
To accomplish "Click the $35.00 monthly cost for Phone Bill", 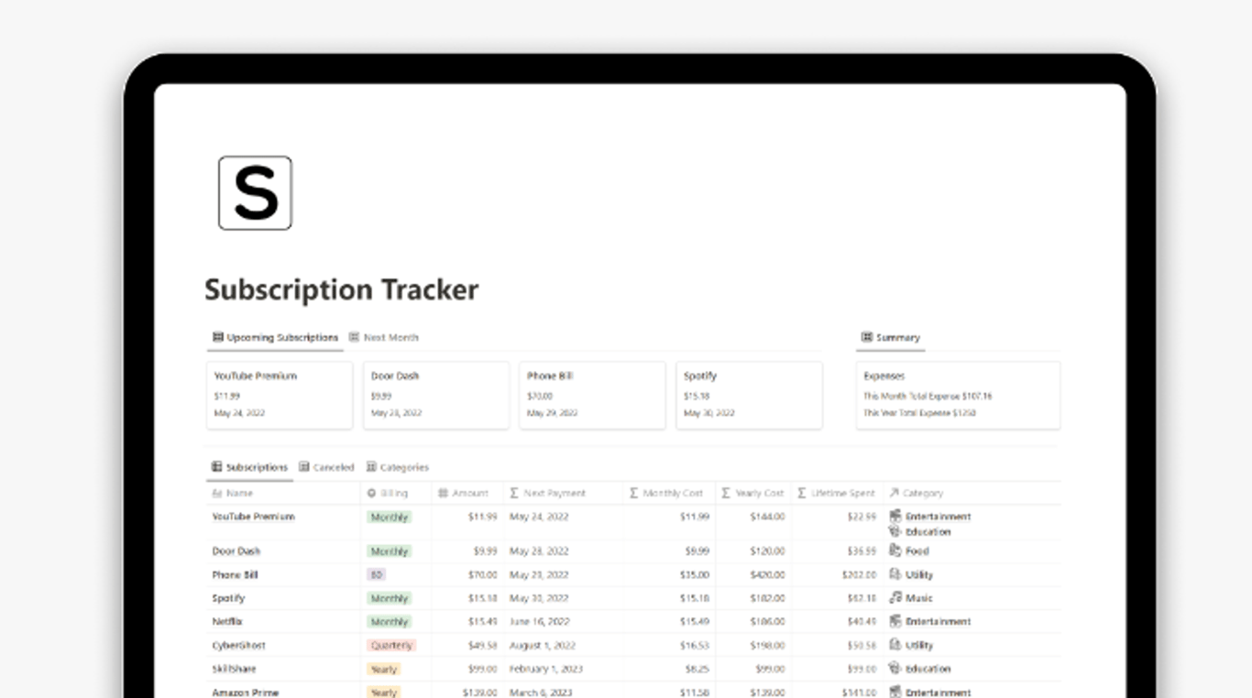I will click(x=694, y=575).
